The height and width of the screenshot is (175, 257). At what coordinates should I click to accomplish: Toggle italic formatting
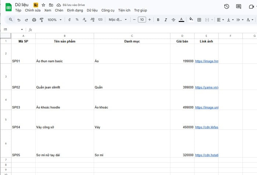[166, 20]
